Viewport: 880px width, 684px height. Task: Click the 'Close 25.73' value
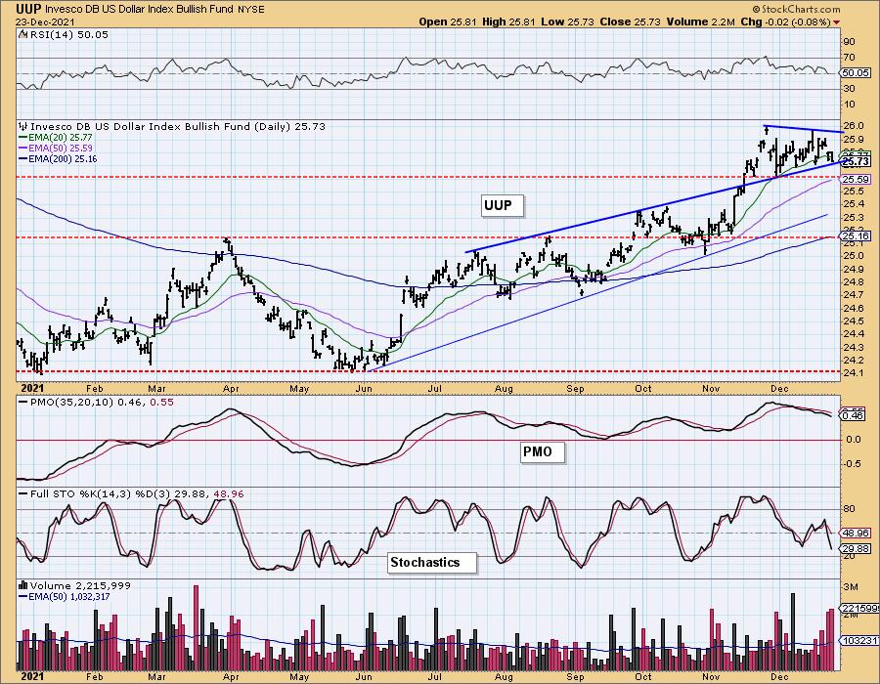tap(632, 21)
